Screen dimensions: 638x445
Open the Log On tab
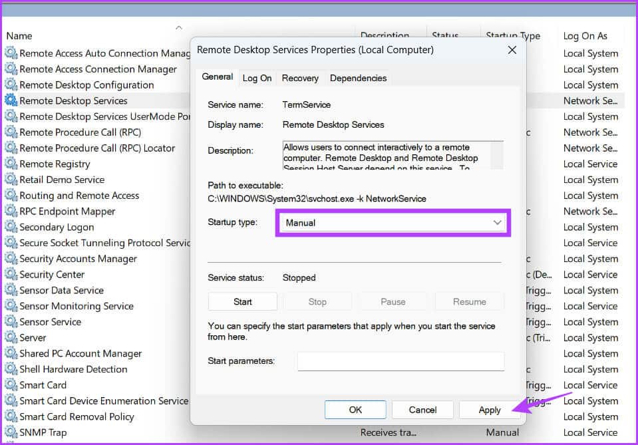[257, 78]
